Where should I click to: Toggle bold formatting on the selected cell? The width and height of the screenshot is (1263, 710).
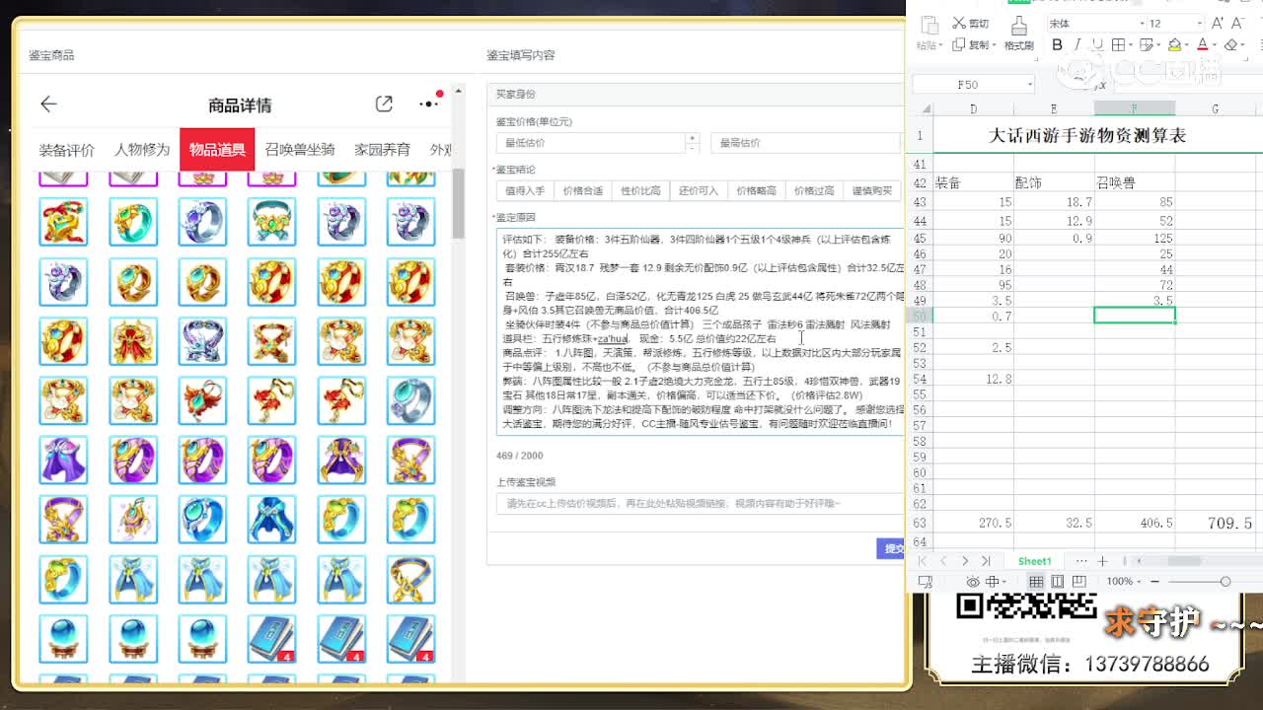pos(1057,44)
